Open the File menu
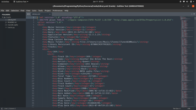 [x=2, y=11]
